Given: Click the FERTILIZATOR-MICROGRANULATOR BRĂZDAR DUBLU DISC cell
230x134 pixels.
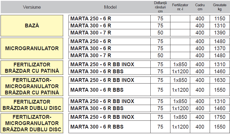Looking at the screenshot, I should pyautogui.click(x=32, y=123).
